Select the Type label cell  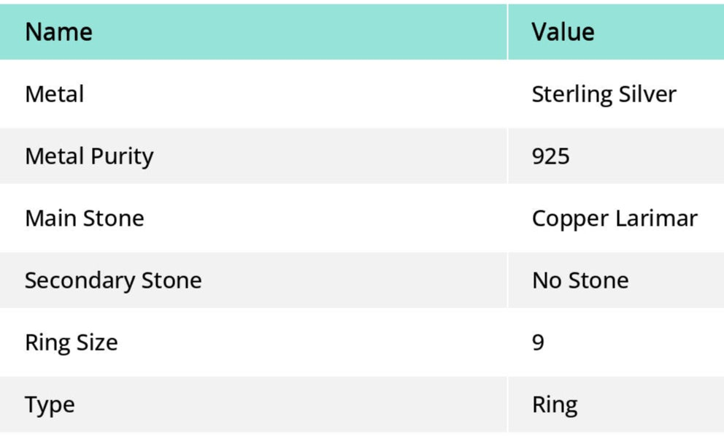(x=50, y=405)
